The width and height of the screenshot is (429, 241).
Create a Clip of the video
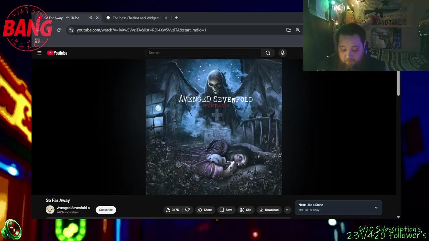pyautogui.click(x=245, y=210)
